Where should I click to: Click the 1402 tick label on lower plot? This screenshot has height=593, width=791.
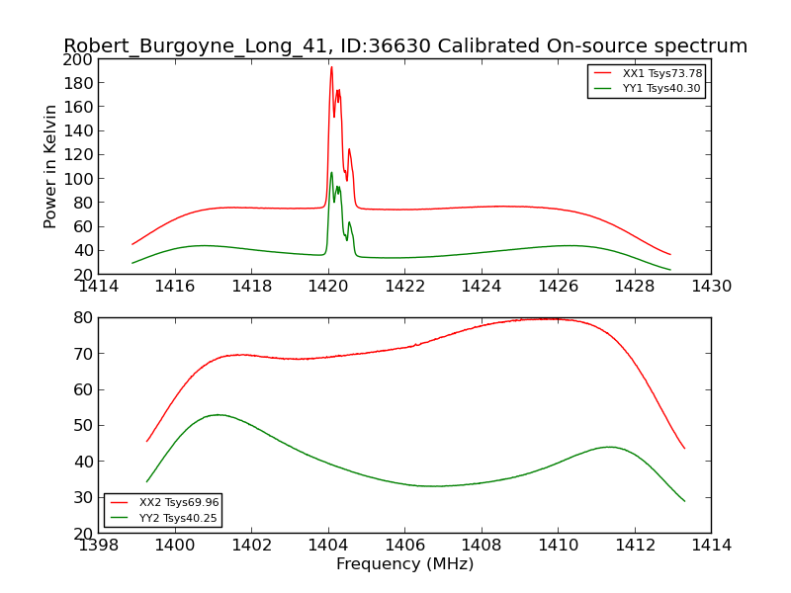(251, 546)
